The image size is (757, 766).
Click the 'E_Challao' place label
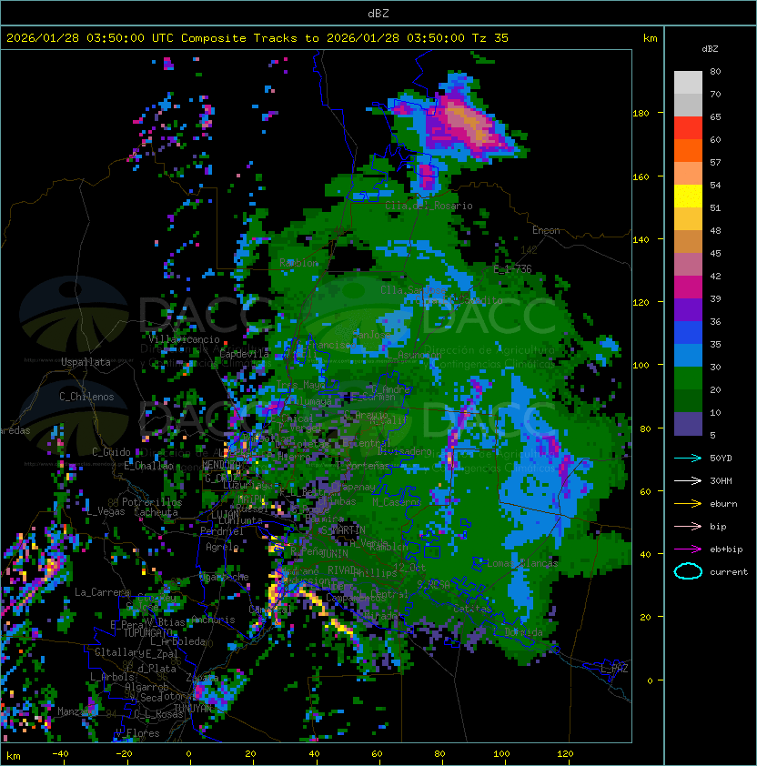[x=148, y=466]
